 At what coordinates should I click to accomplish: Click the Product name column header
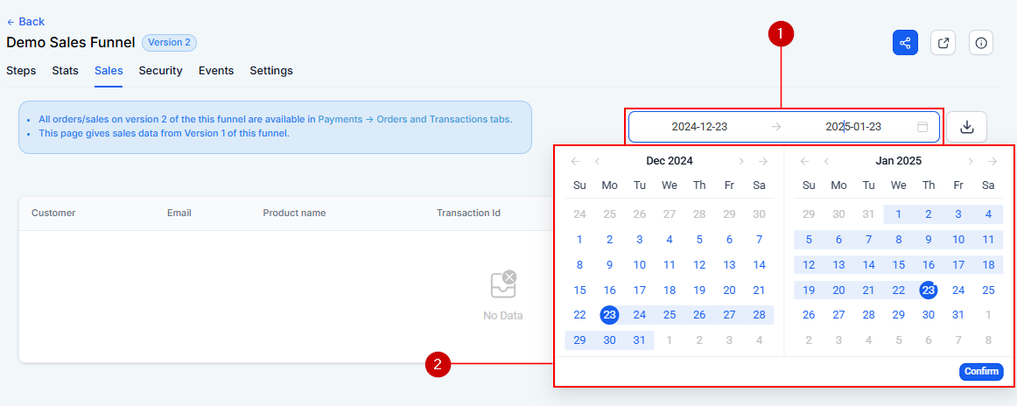(294, 213)
